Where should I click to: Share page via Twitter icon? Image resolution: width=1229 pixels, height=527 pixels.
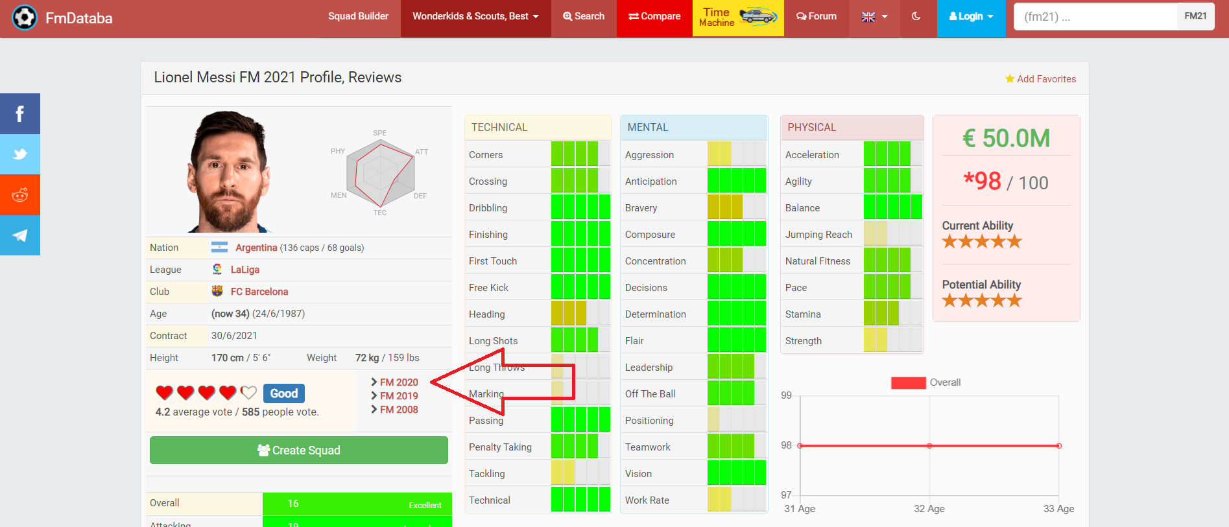pyautogui.click(x=20, y=154)
